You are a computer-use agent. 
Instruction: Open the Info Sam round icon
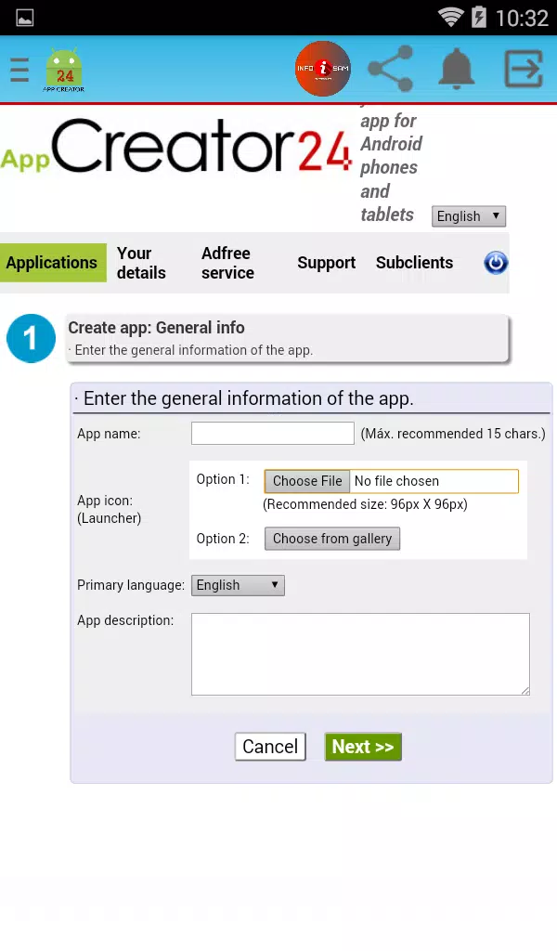322,69
